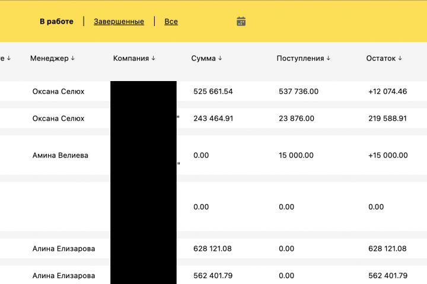Click sum value 628 121.08

213,249
